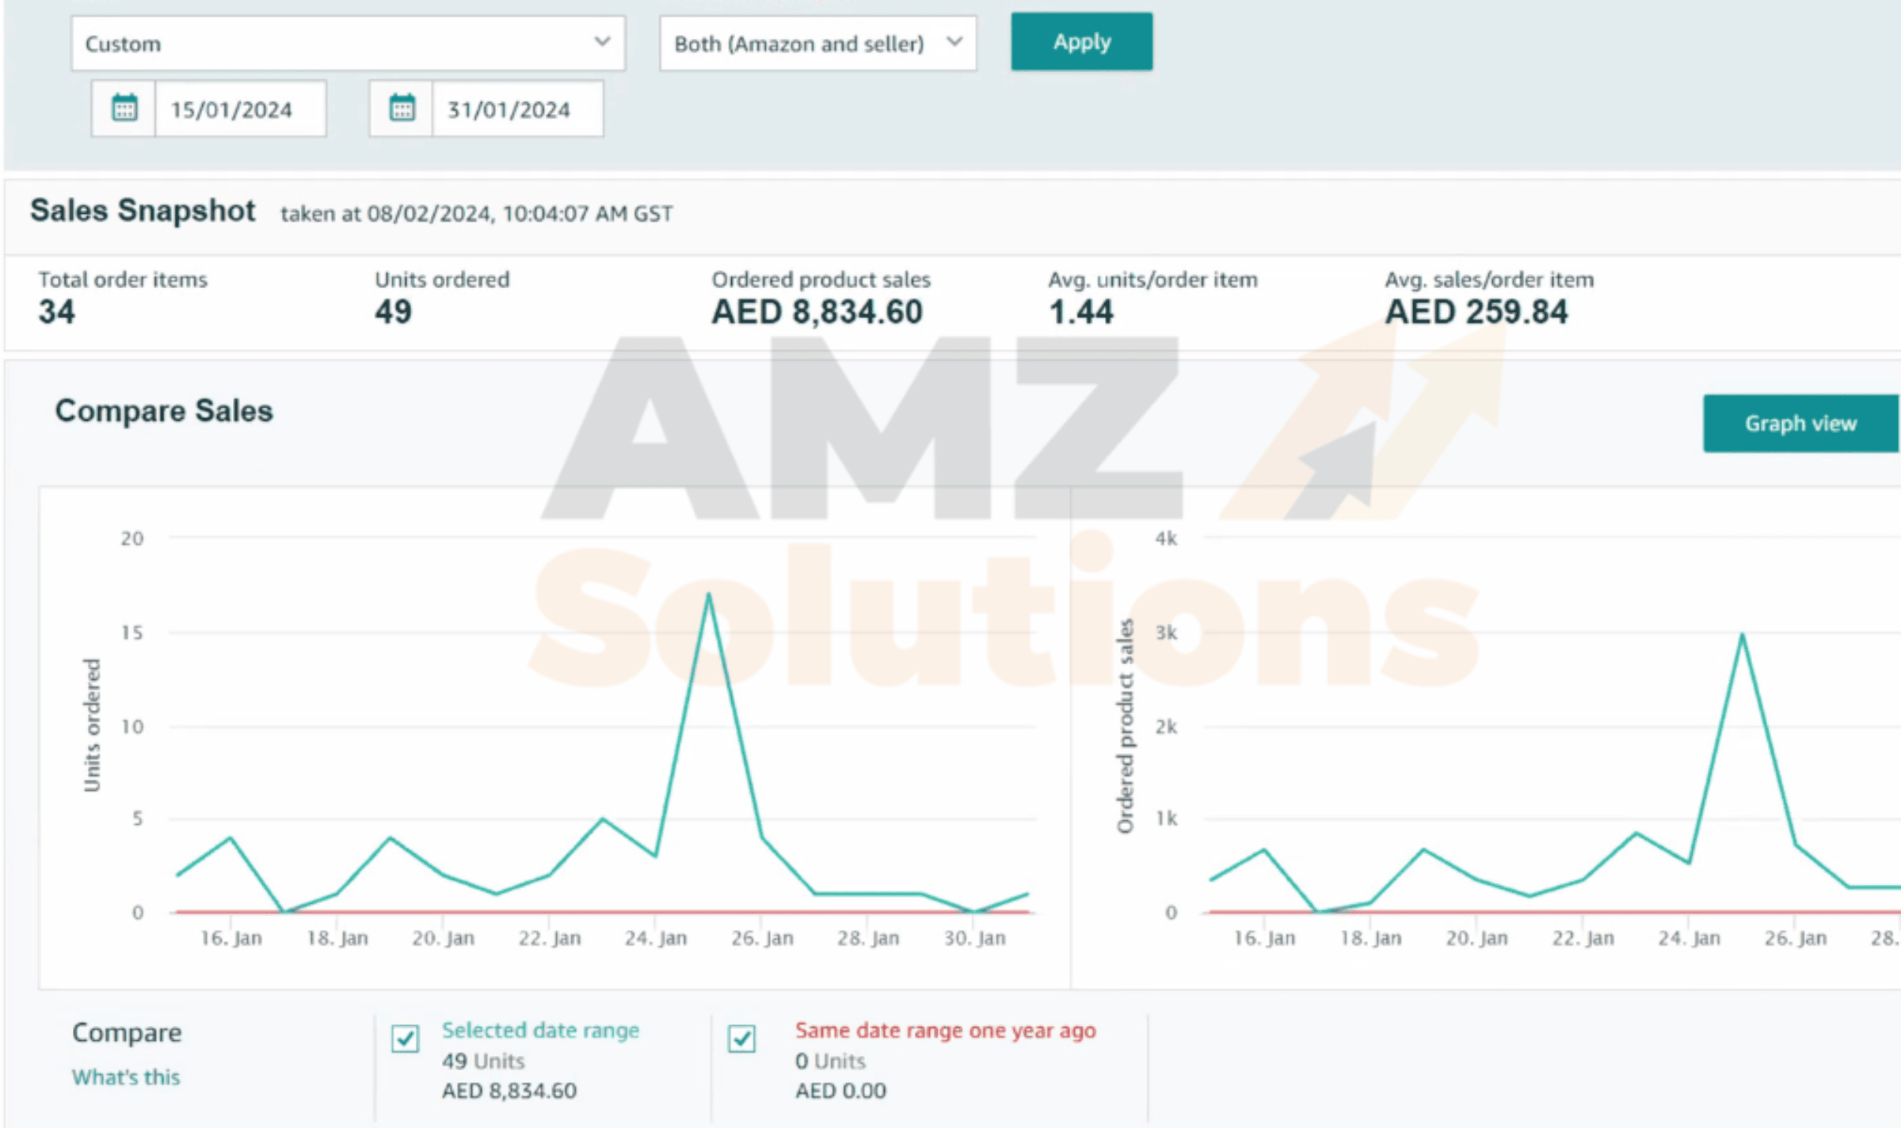Open the start date calendar picker
Image resolution: width=1901 pixels, height=1128 pixels.
coord(124,108)
